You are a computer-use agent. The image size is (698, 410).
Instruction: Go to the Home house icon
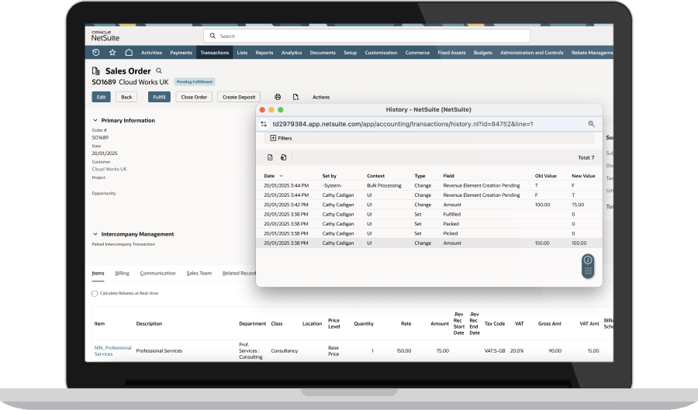point(129,53)
